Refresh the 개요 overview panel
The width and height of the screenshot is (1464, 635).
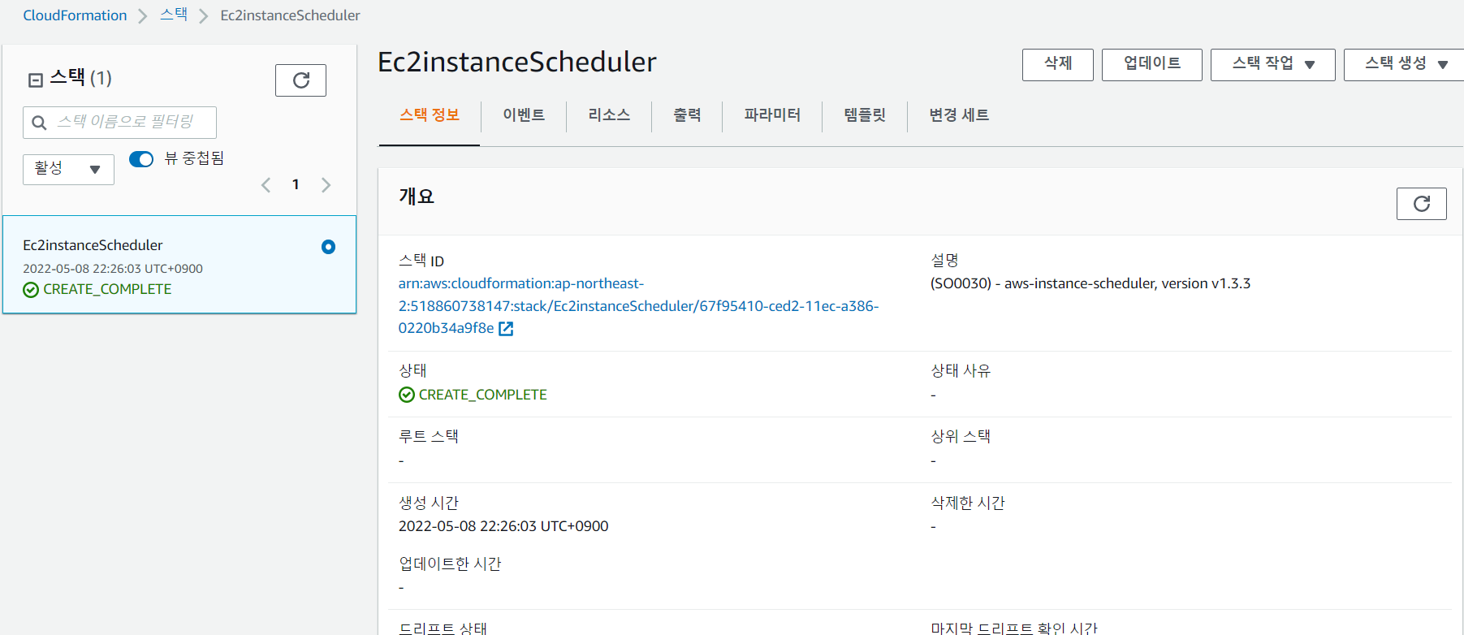pos(1421,204)
